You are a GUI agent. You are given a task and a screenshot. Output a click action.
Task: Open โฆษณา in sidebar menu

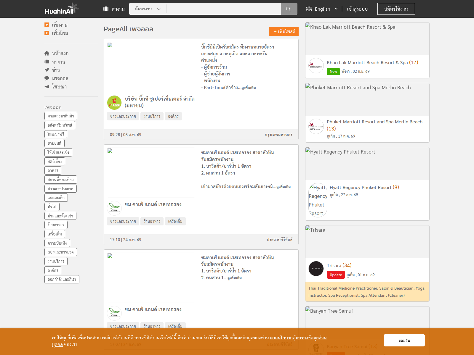pyautogui.click(x=59, y=87)
